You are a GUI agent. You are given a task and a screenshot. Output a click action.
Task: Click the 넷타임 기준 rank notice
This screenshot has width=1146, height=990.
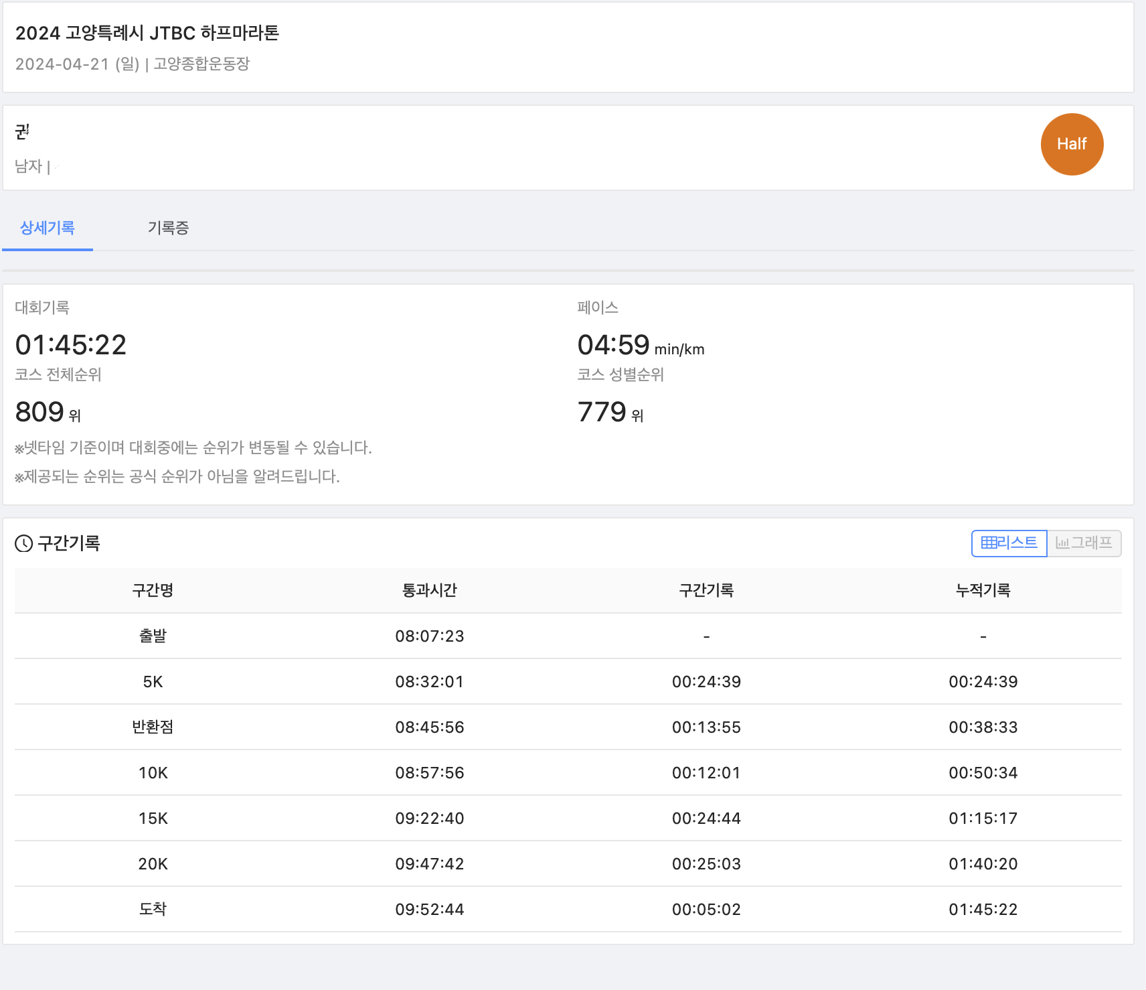[193, 448]
